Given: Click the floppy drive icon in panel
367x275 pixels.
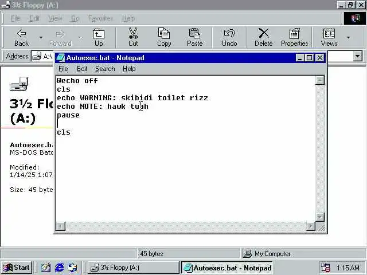Looking at the screenshot, I should click(19, 84).
